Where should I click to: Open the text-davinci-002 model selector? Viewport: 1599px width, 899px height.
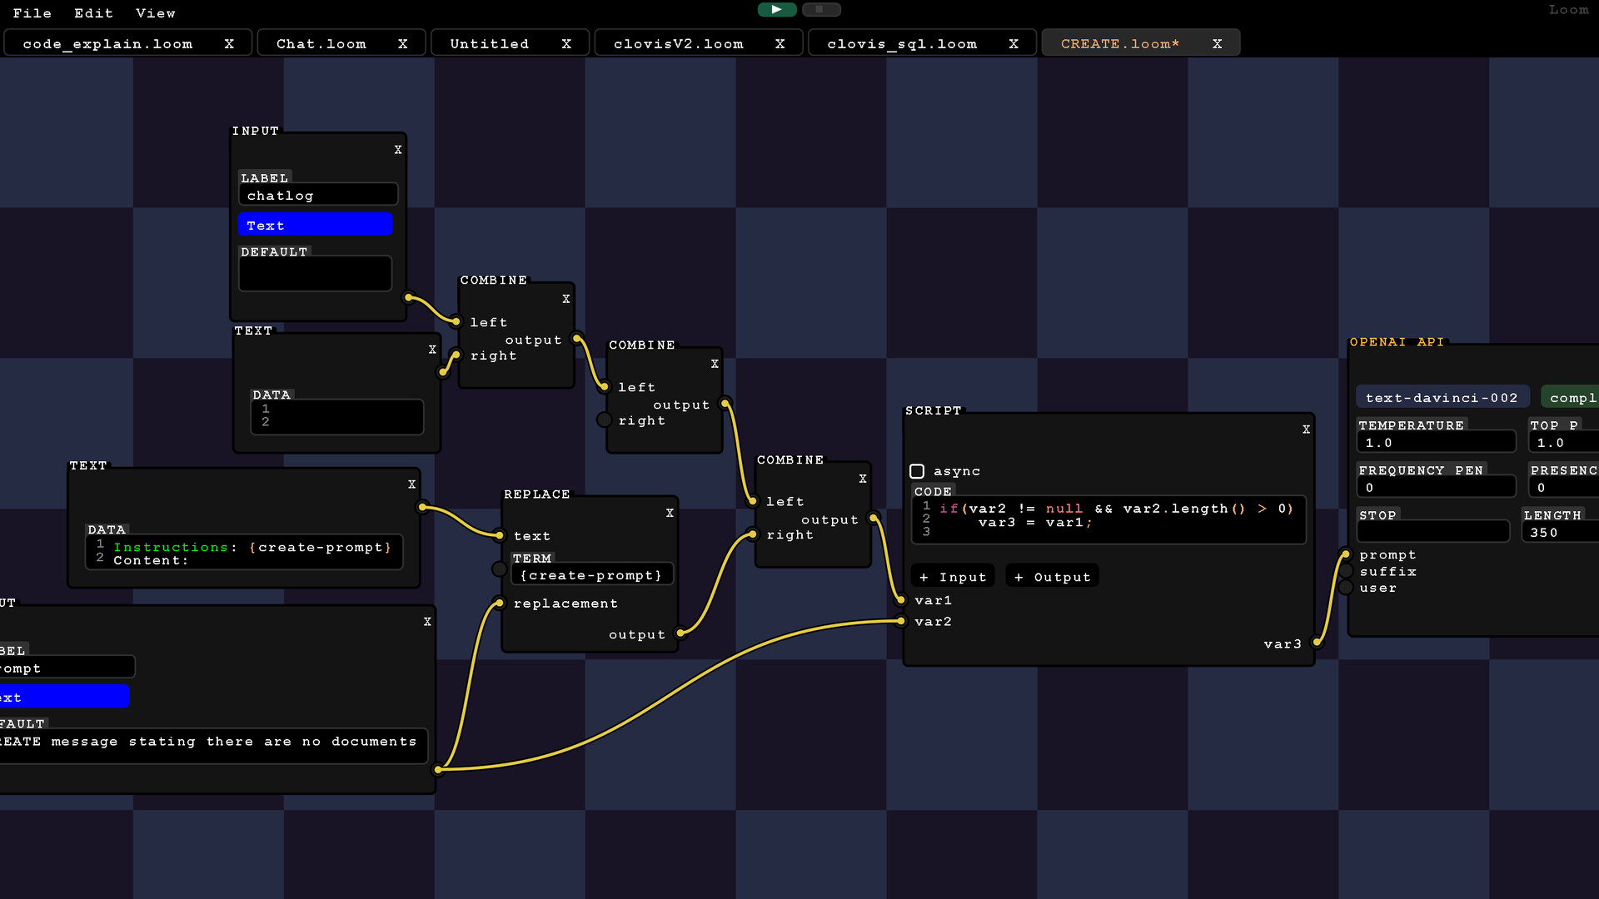pyautogui.click(x=1442, y=397)
